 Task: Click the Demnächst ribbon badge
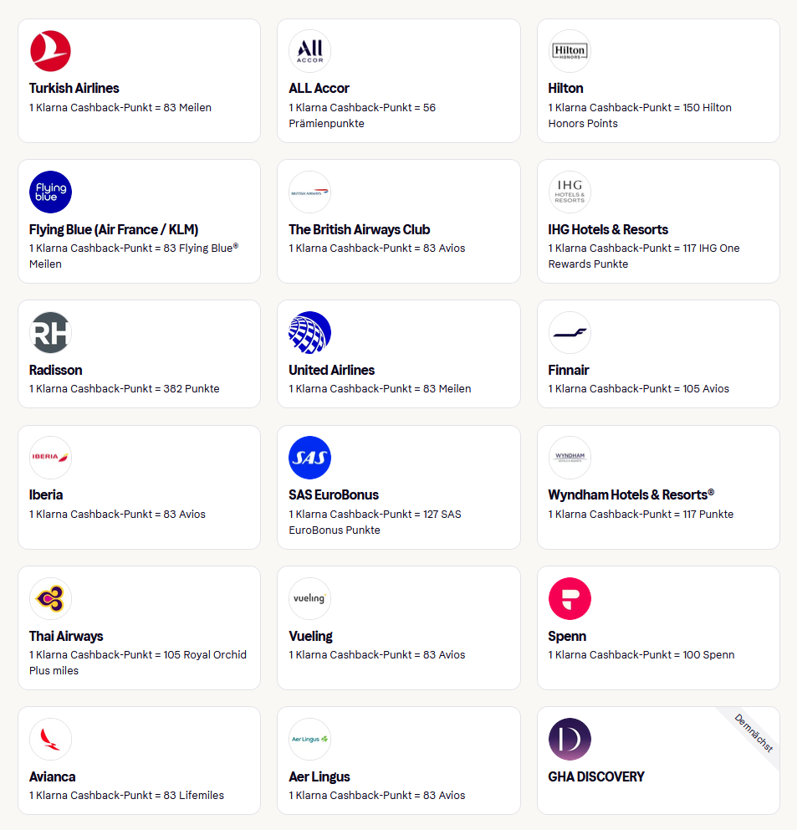tap(753, 733)
